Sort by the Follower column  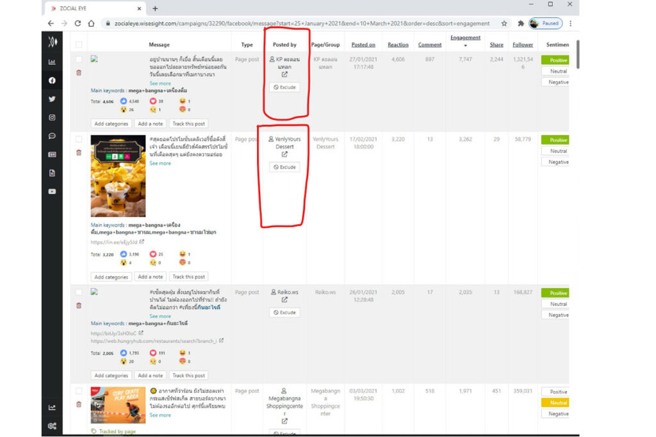click(523, 45)
